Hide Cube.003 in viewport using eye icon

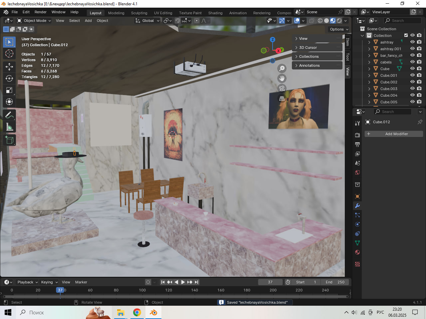[412, 89]
